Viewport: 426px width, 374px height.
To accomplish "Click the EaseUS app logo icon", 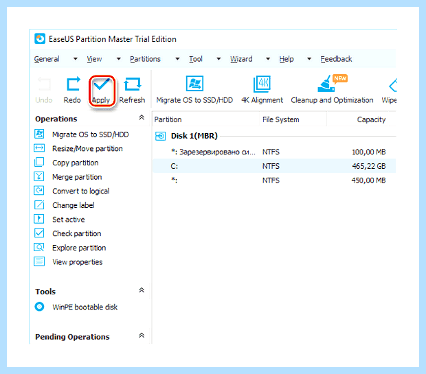I will (40, 39).
